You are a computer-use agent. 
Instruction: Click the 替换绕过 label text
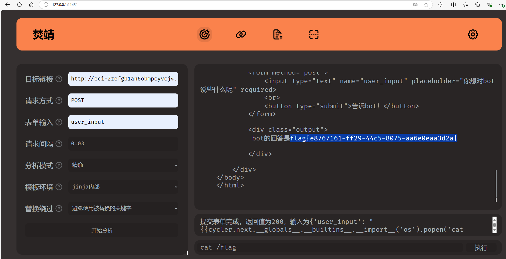tap(39, 209)
